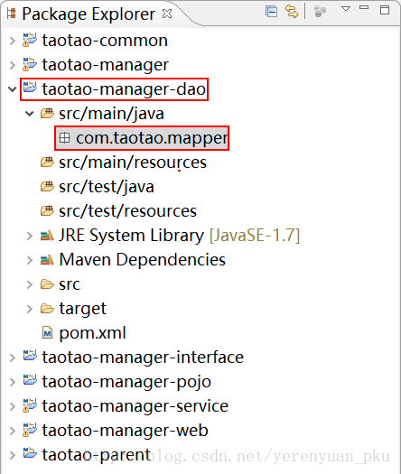Select the Maven Dependencies label
The width and height of the screenshot is (401, 474).
(143, 260)
